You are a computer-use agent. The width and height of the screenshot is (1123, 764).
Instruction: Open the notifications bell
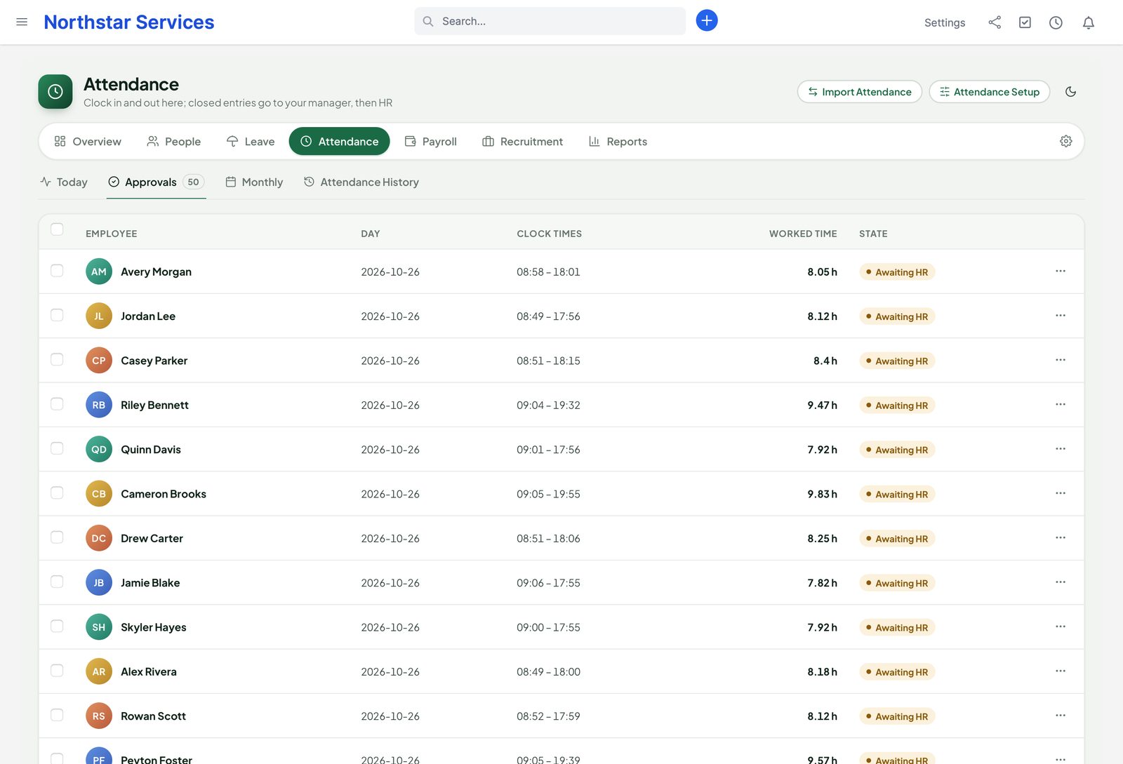coord(1089,22)
